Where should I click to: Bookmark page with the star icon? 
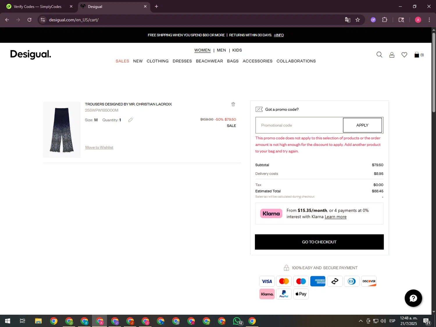(358, 20)
